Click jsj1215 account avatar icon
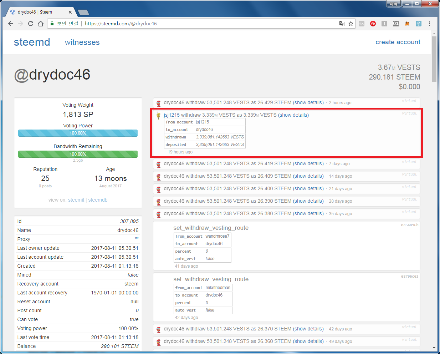Screen dimensions: 440x354 point(159,115)
